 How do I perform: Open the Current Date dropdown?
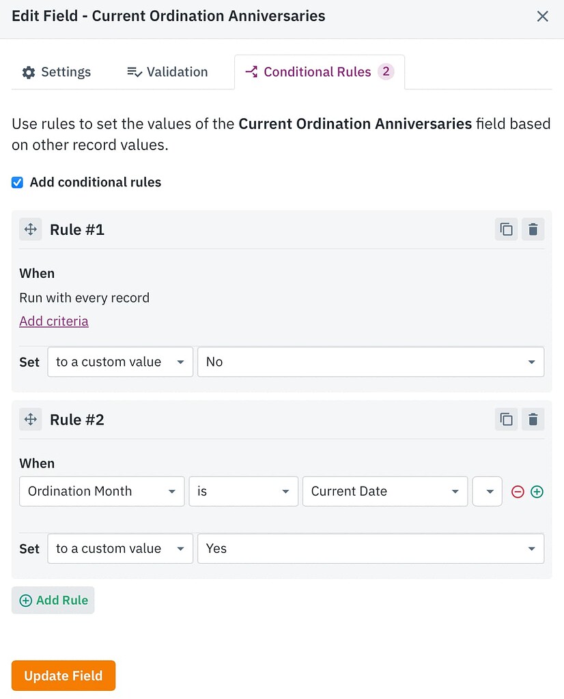[384, 491]
